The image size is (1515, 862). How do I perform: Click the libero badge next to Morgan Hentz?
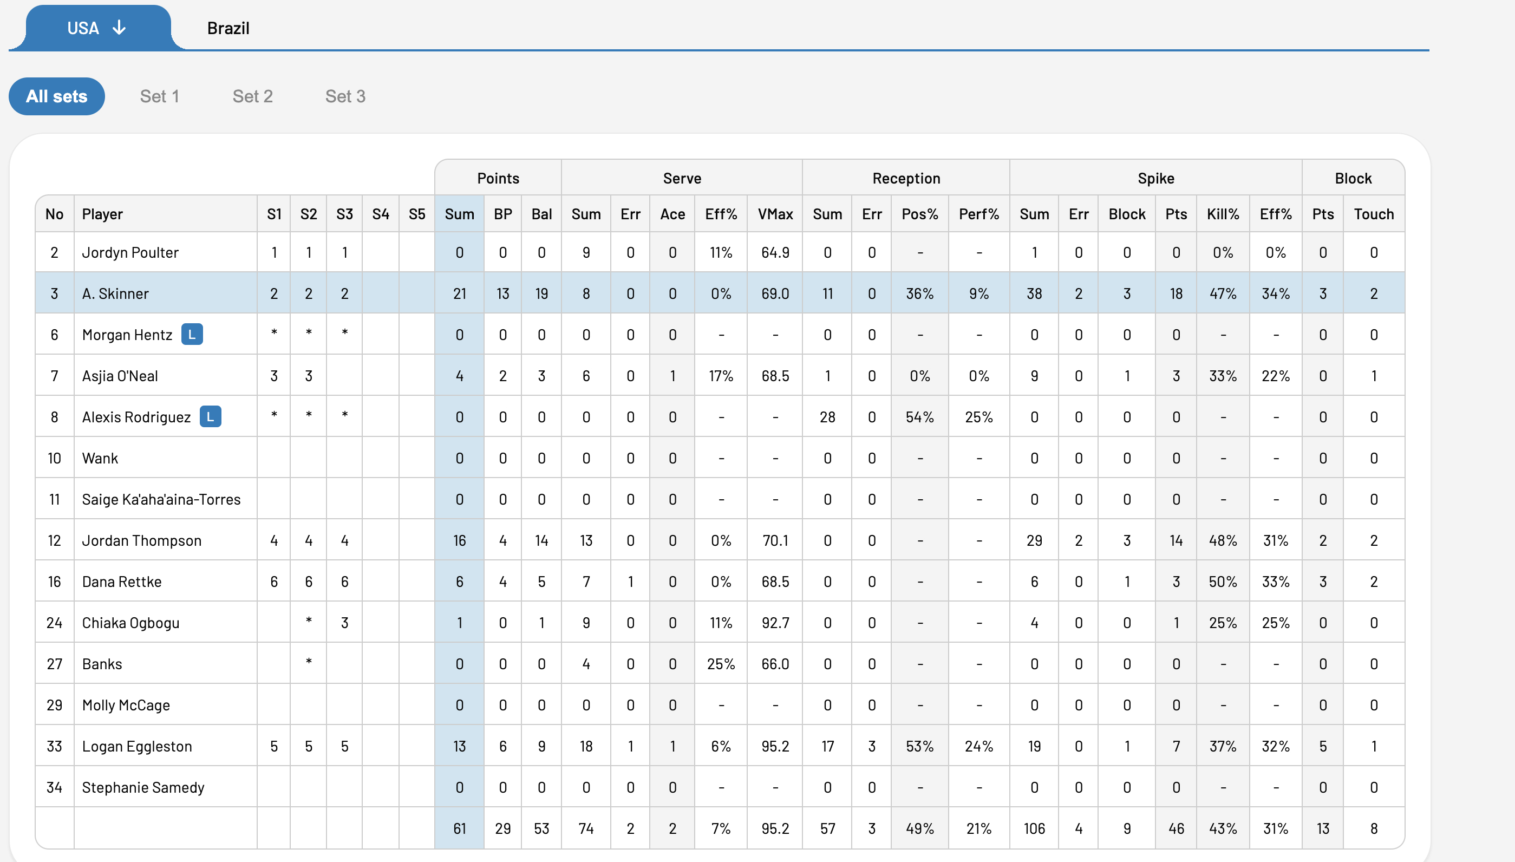click(x=192, y=335)
